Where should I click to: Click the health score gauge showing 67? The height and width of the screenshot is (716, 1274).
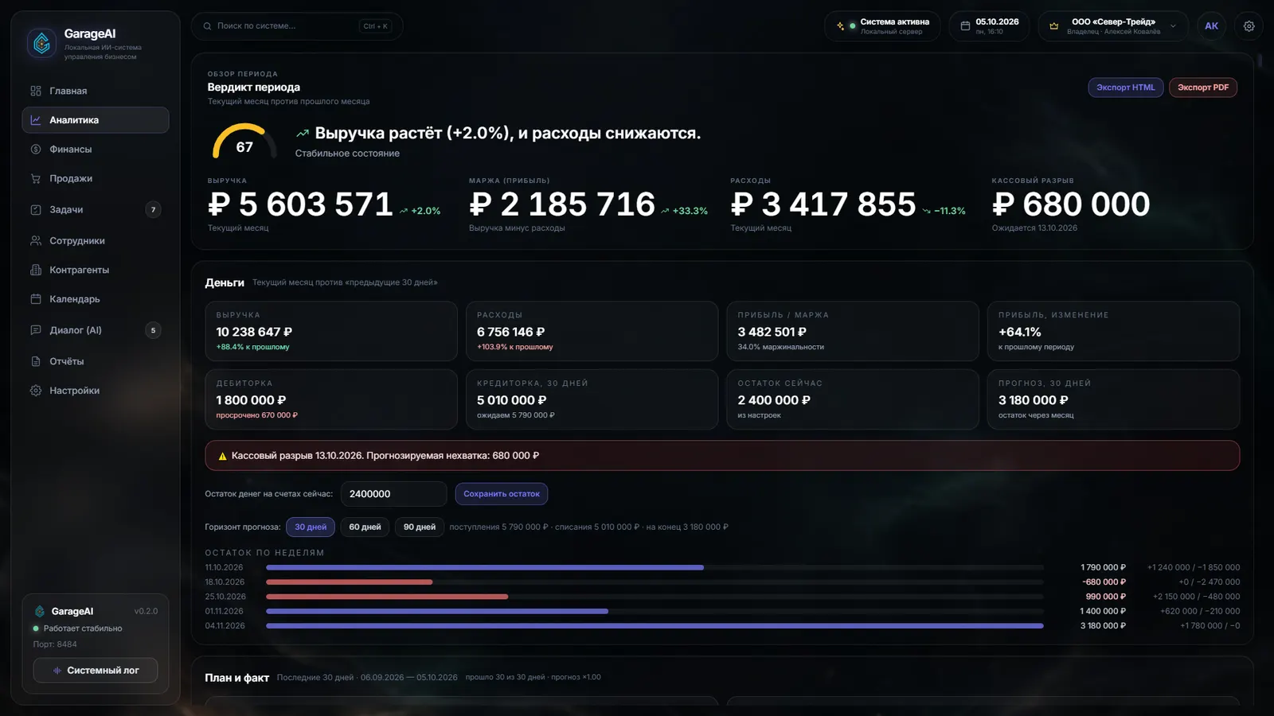[244, 142]
